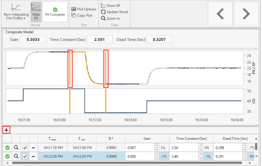Click green status icon in 04:52:08 PM row
Screen dimensions: 262x166
click(7, 156)
